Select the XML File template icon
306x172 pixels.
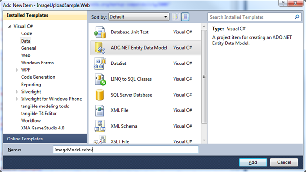point(100,110)
